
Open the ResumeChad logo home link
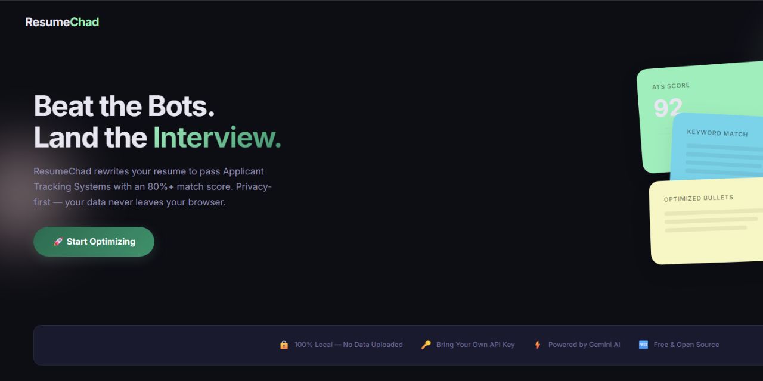pyautogui.click(x=62, y=22)
